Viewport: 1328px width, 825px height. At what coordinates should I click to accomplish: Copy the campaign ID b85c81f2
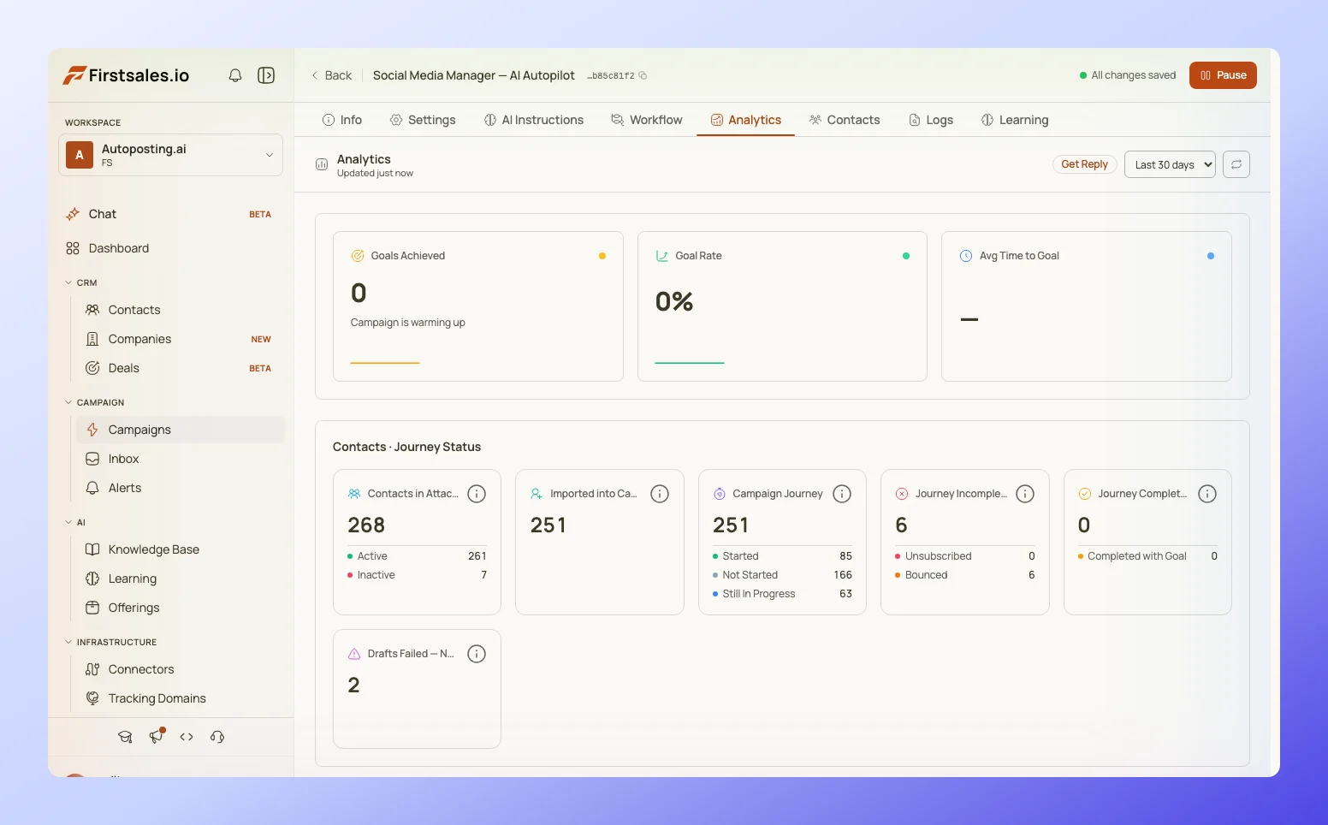point(643,75)
